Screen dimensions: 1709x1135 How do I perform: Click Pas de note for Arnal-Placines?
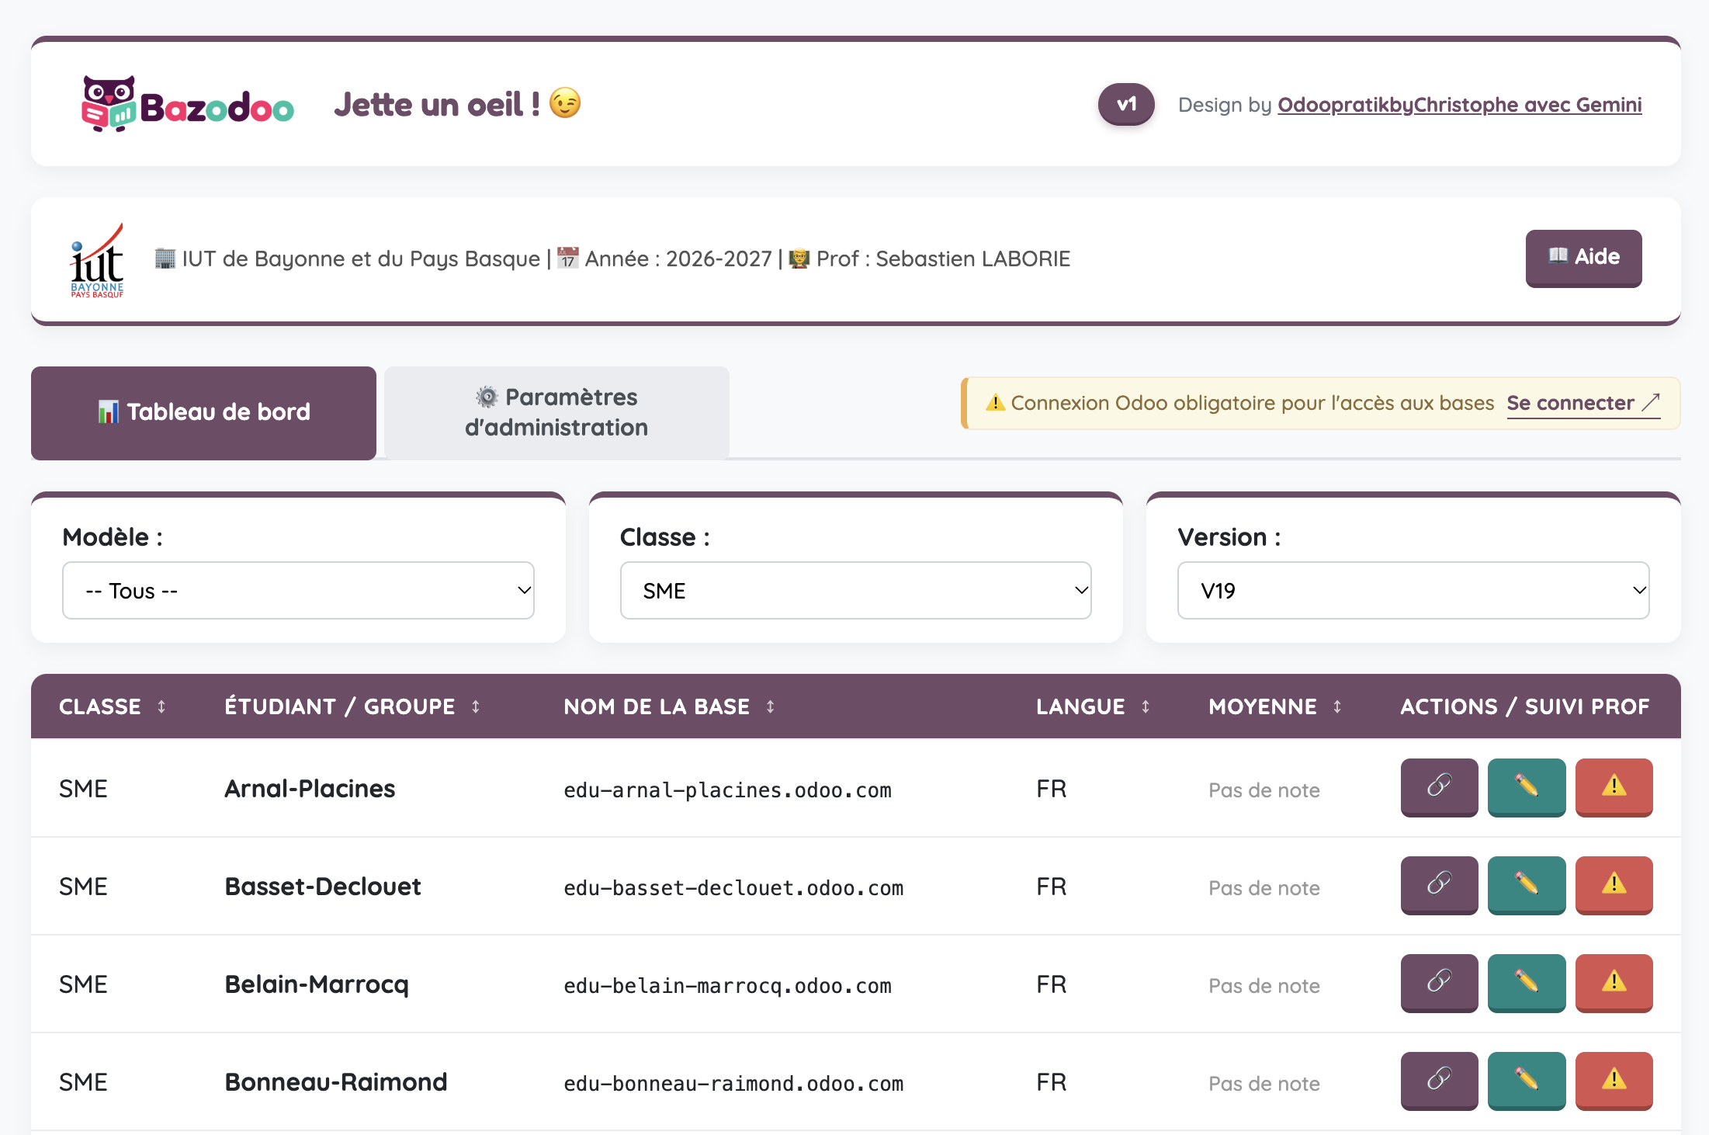(x=1264, y=790)
